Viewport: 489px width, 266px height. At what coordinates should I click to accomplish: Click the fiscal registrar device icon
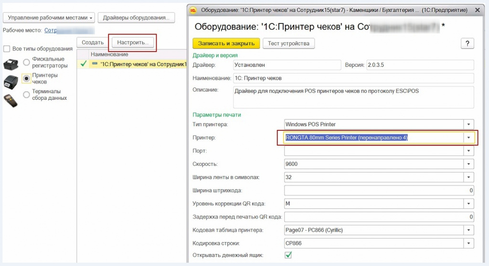pos(11,64)
